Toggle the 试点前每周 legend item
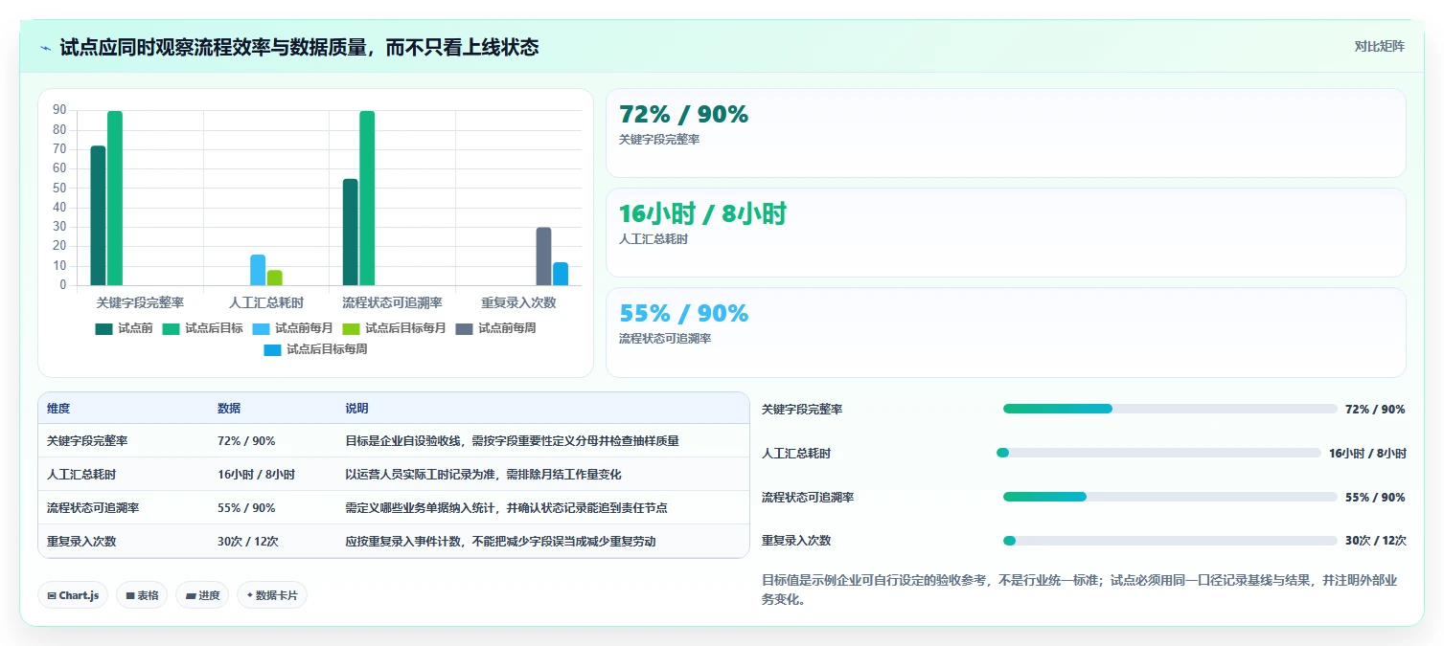The height and width of the screenshot is (646, 1444). pyautogui.click(x=495, y=328)
